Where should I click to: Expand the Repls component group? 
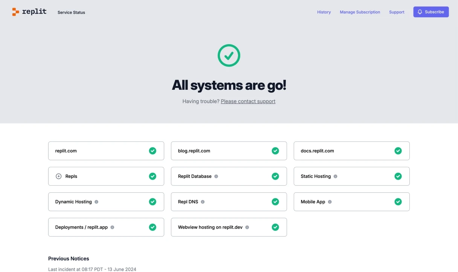click(x=59, y=176)
